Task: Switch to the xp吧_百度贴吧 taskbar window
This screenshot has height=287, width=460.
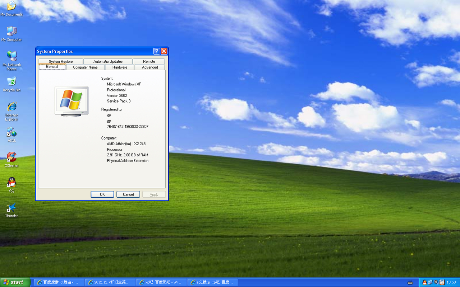Action: [x=162, y=282]
